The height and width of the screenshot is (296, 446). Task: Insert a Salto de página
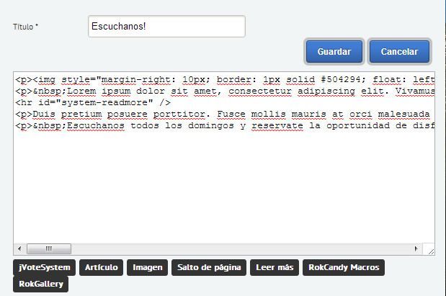[209, 267]
